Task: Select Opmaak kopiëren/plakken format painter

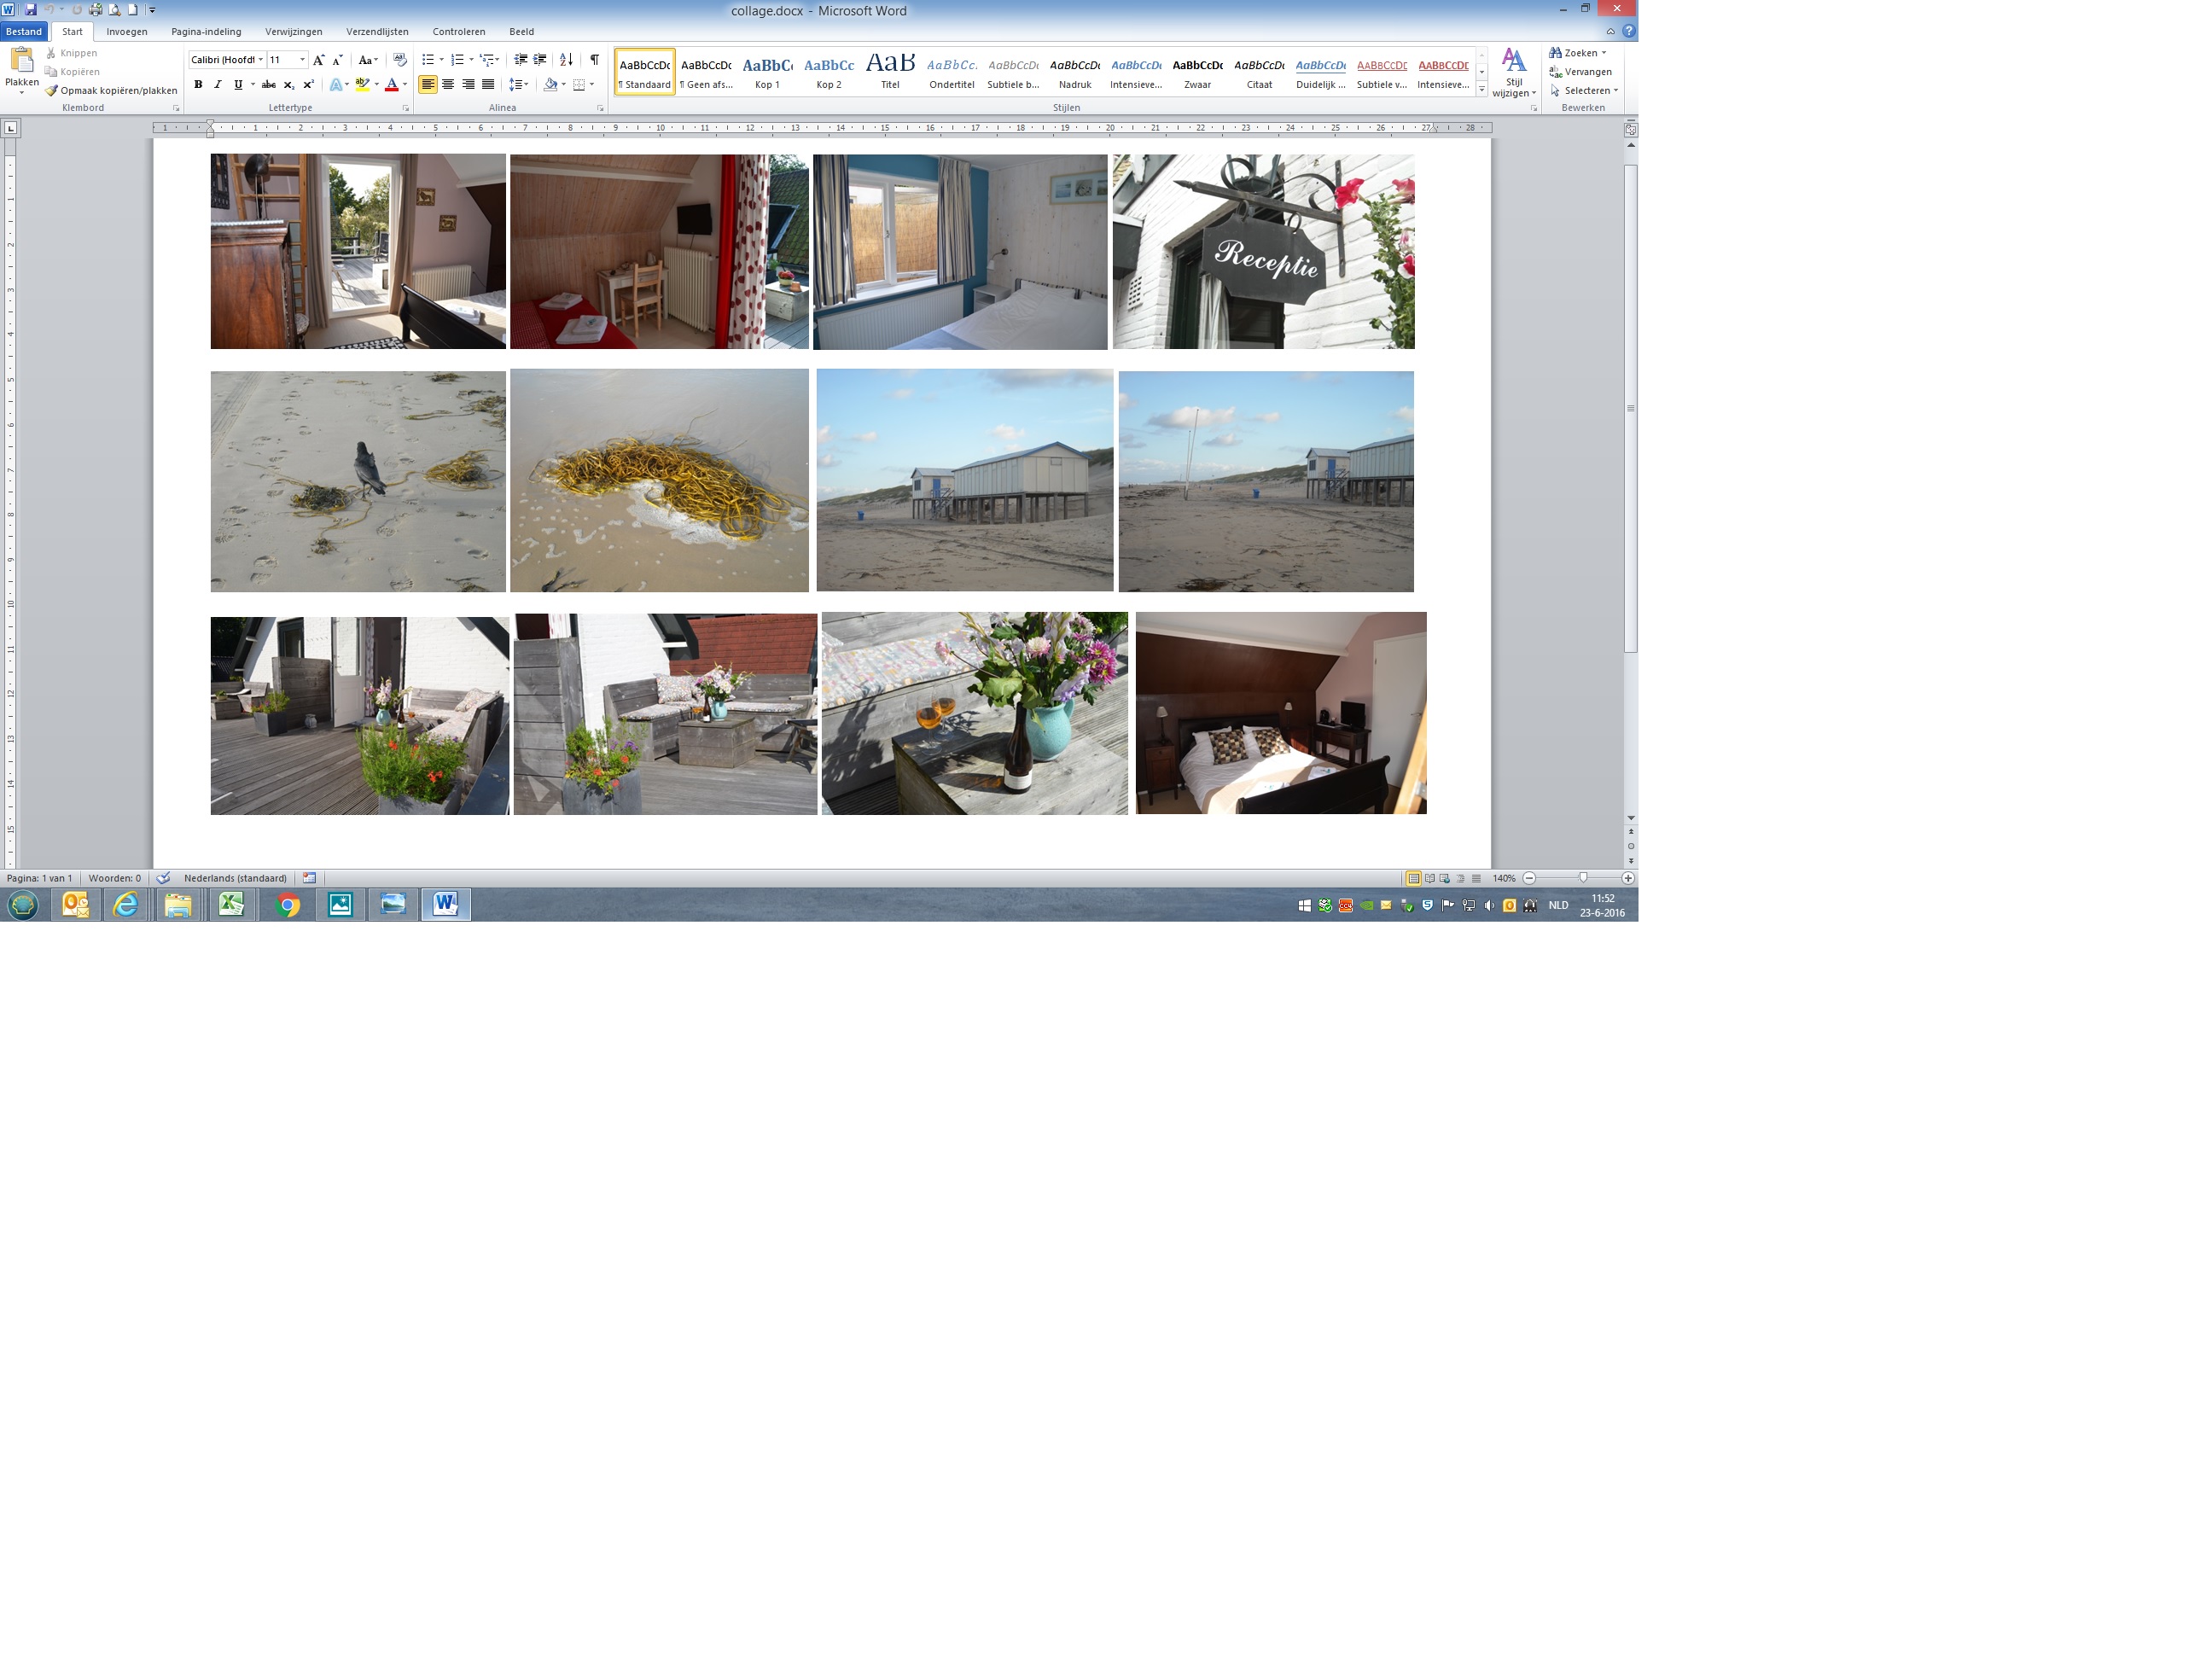Action: point(111,90)
